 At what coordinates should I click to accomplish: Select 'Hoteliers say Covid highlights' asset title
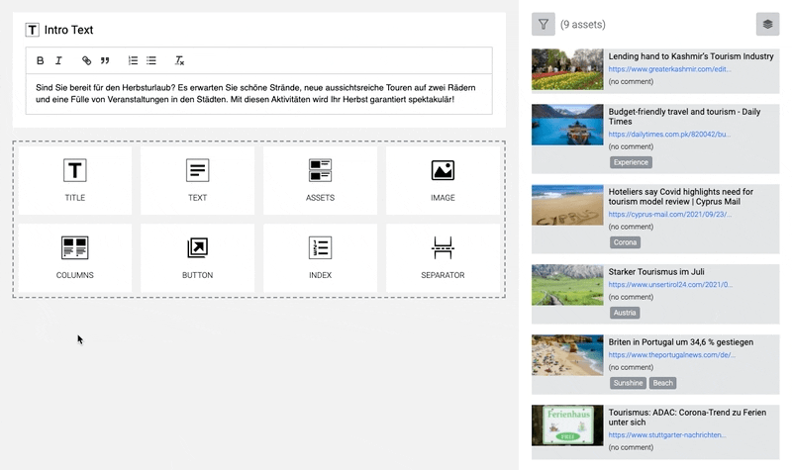pyautogui.click(x=681, y=196)
